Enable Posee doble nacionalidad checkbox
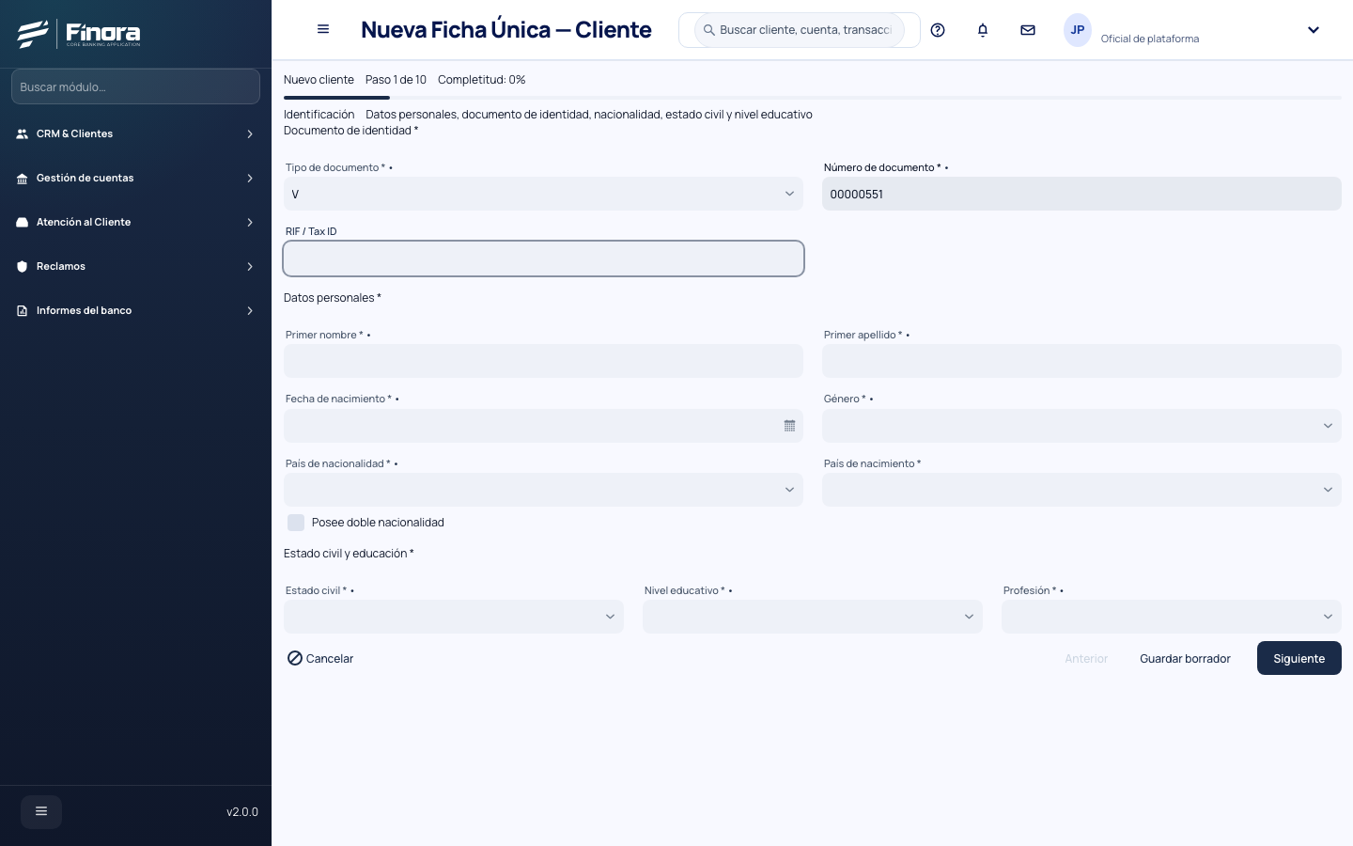Viewport: 1353px width, 846px height. click(x=296, y=523)
